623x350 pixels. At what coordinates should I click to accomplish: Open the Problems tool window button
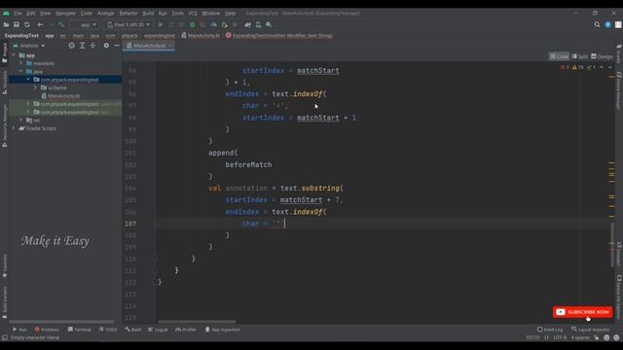click(47, 330)
